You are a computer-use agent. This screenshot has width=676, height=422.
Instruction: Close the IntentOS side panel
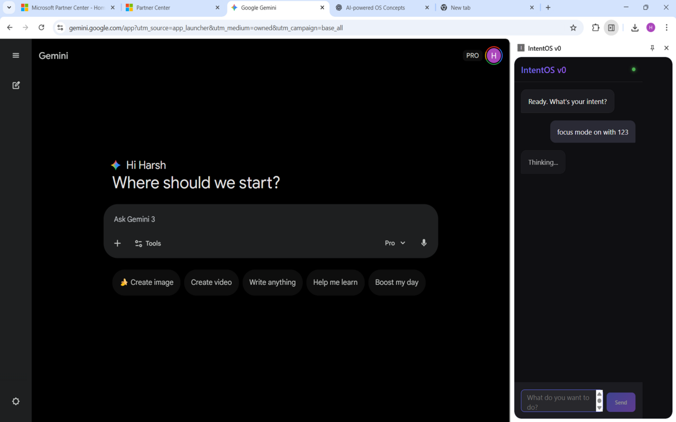[666, 48]
